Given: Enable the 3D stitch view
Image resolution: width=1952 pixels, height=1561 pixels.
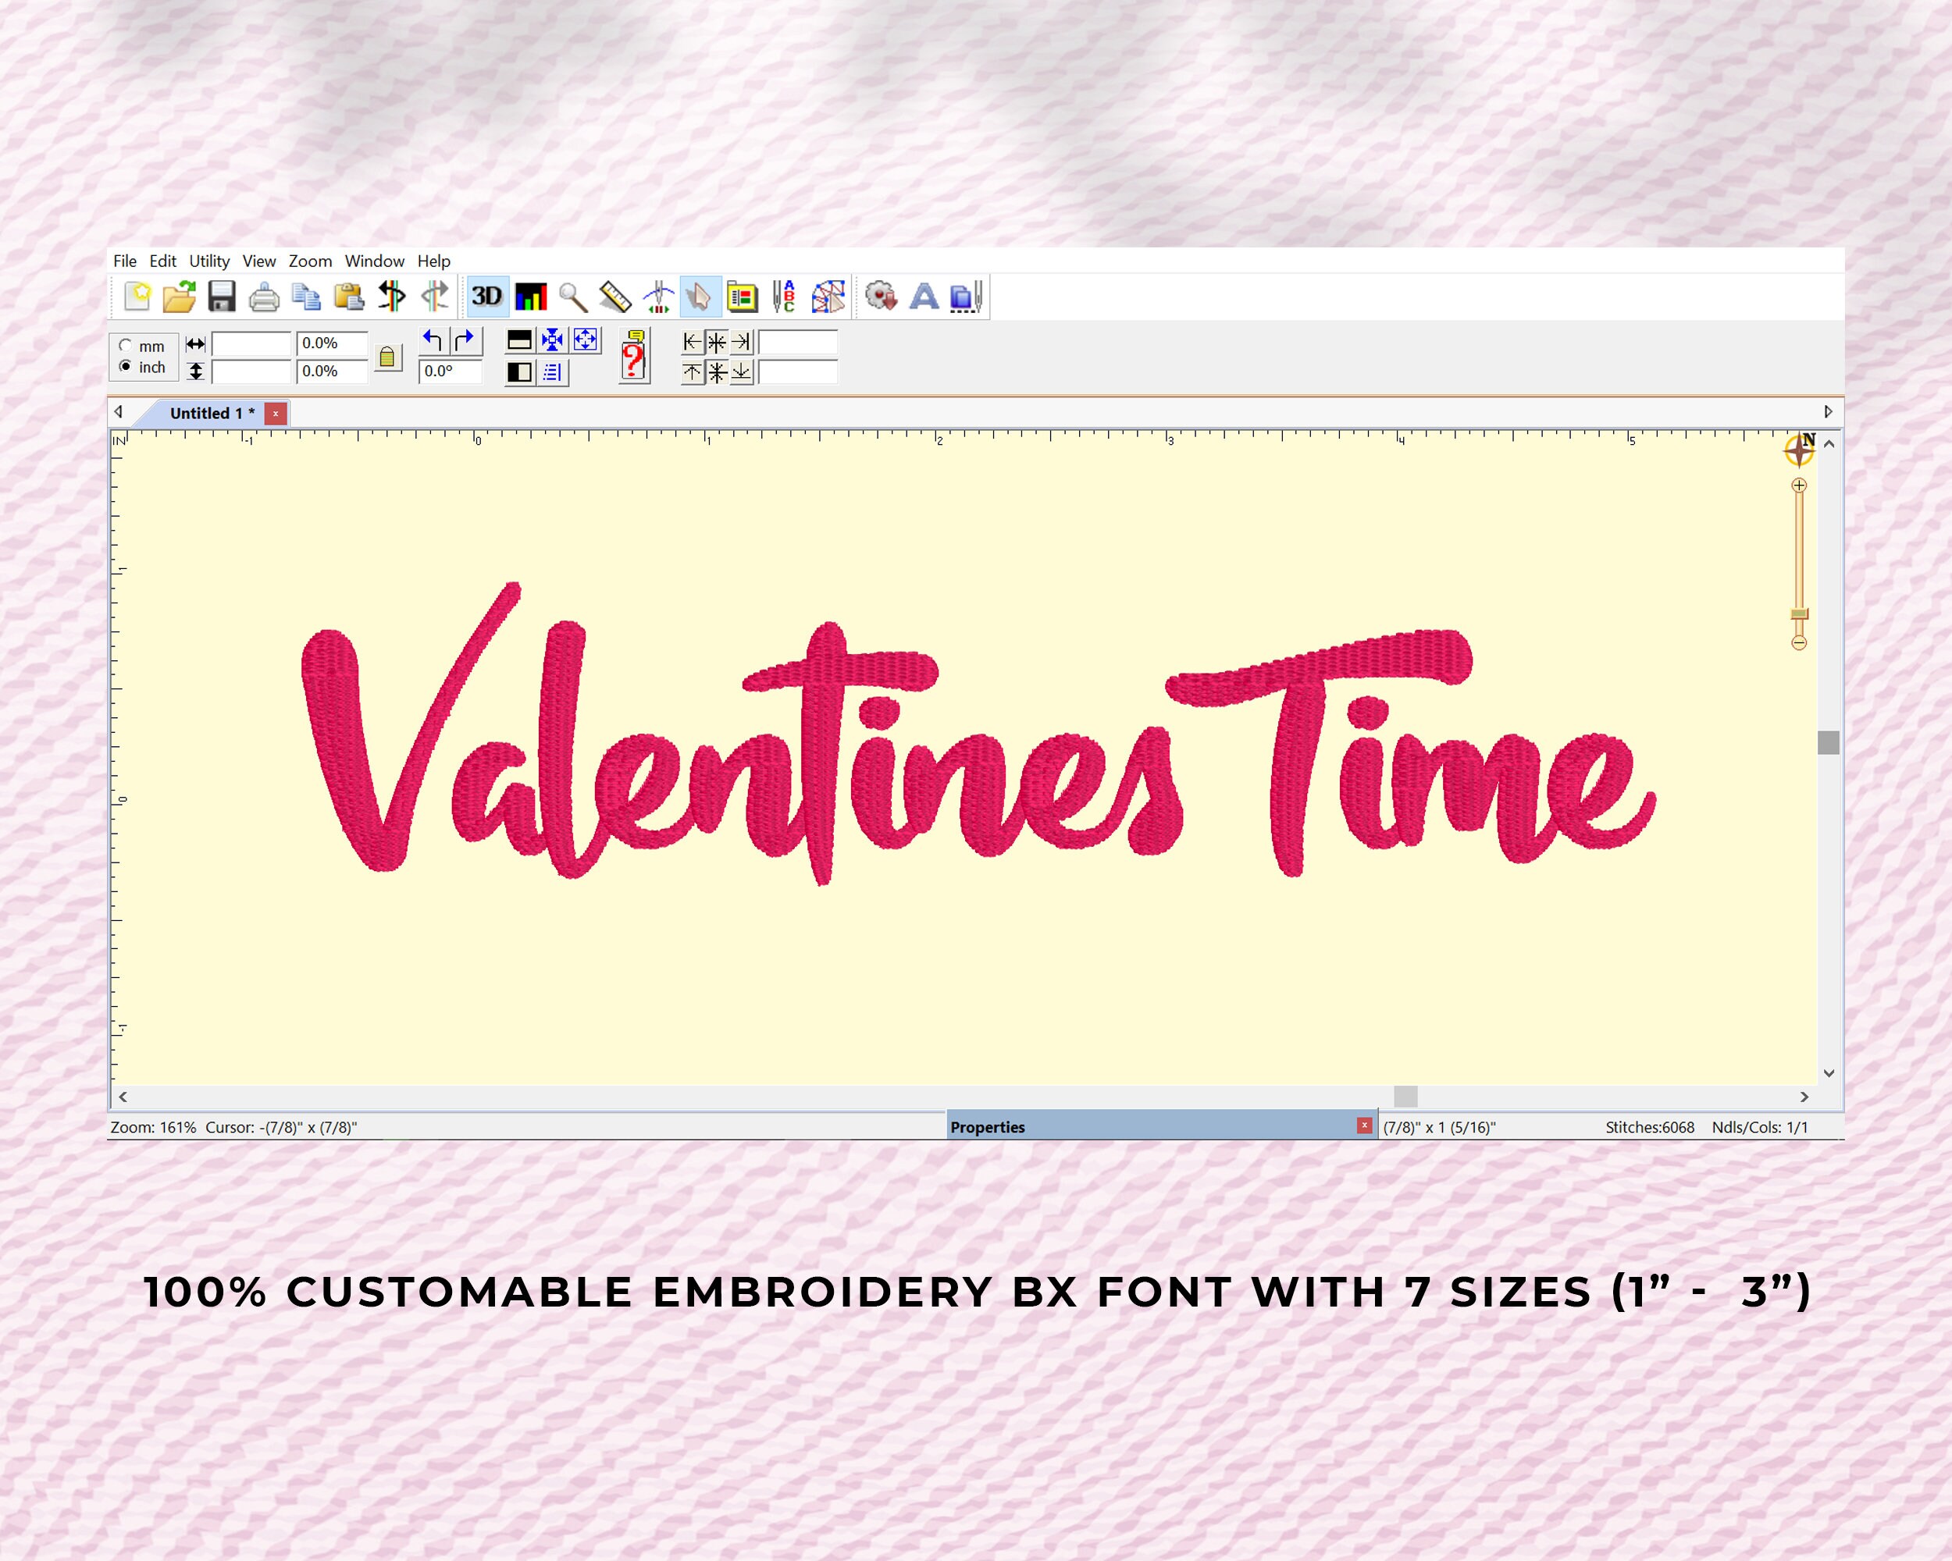Looking at the screenshot, I should 487,297.
